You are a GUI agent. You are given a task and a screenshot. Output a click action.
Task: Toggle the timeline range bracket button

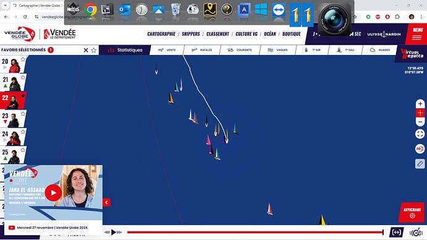(397, 232)
